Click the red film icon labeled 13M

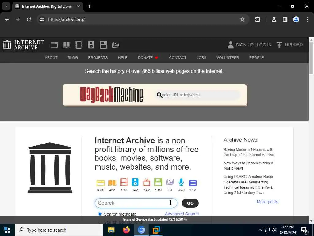[124, 182]
